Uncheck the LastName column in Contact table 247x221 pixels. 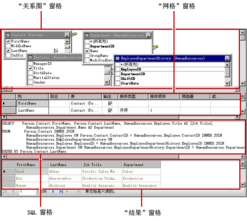click(x=8, y=51)
